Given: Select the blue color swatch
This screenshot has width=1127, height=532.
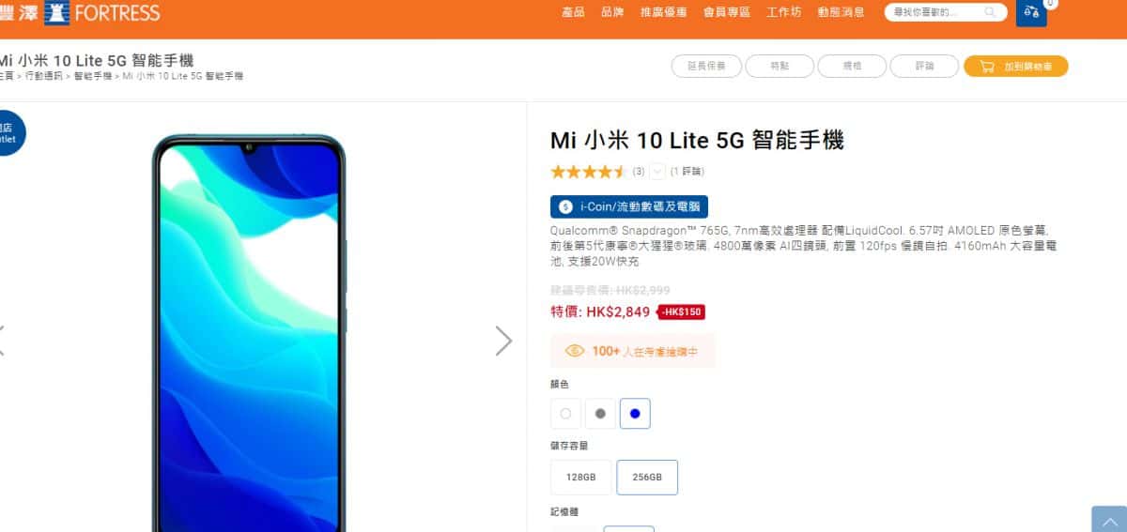Looking at the screenshot, I should point(635,413).
